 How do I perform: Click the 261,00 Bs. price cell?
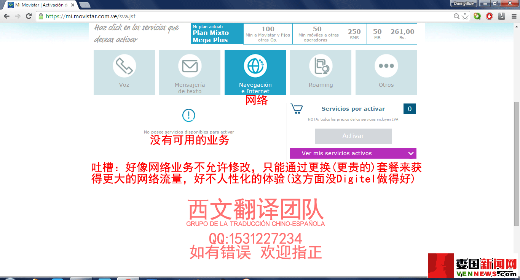[402, 34]
